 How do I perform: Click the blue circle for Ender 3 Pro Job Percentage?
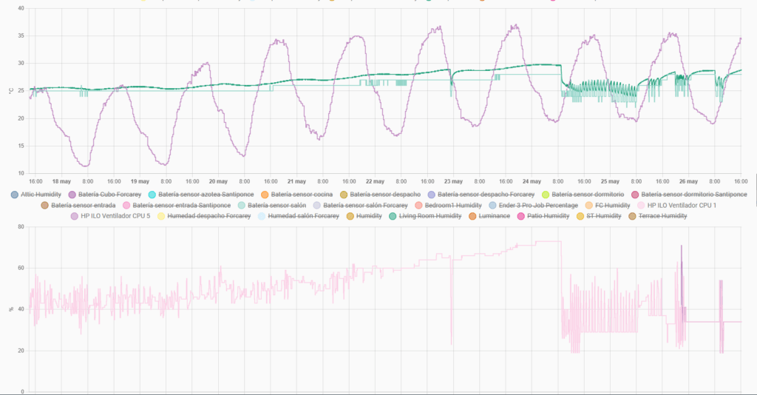[492, 205]
